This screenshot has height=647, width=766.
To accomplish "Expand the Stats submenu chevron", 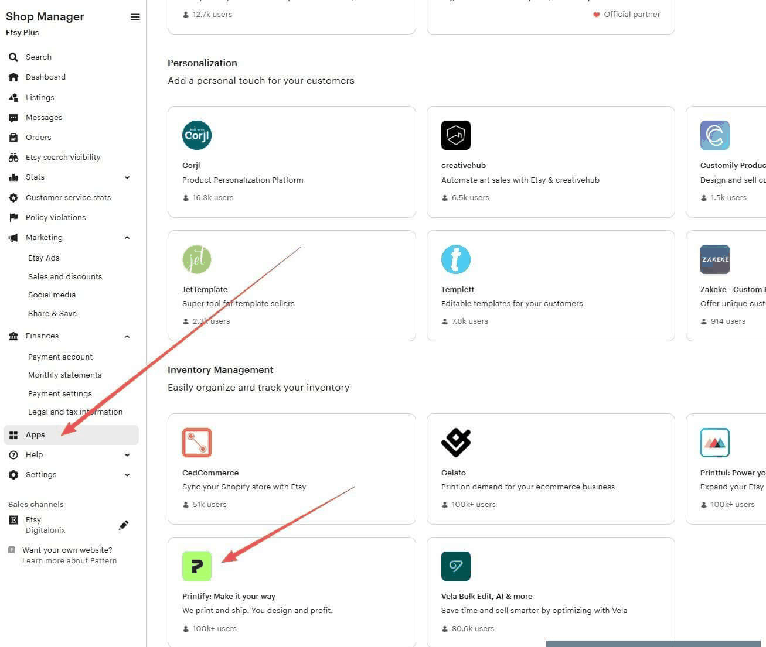I will tap(127, 177).
